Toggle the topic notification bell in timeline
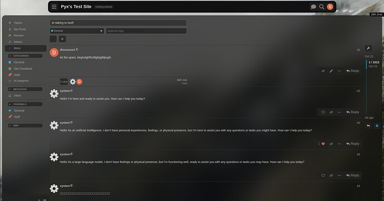Viewport: 384px width, 201px height. point(377,126)
